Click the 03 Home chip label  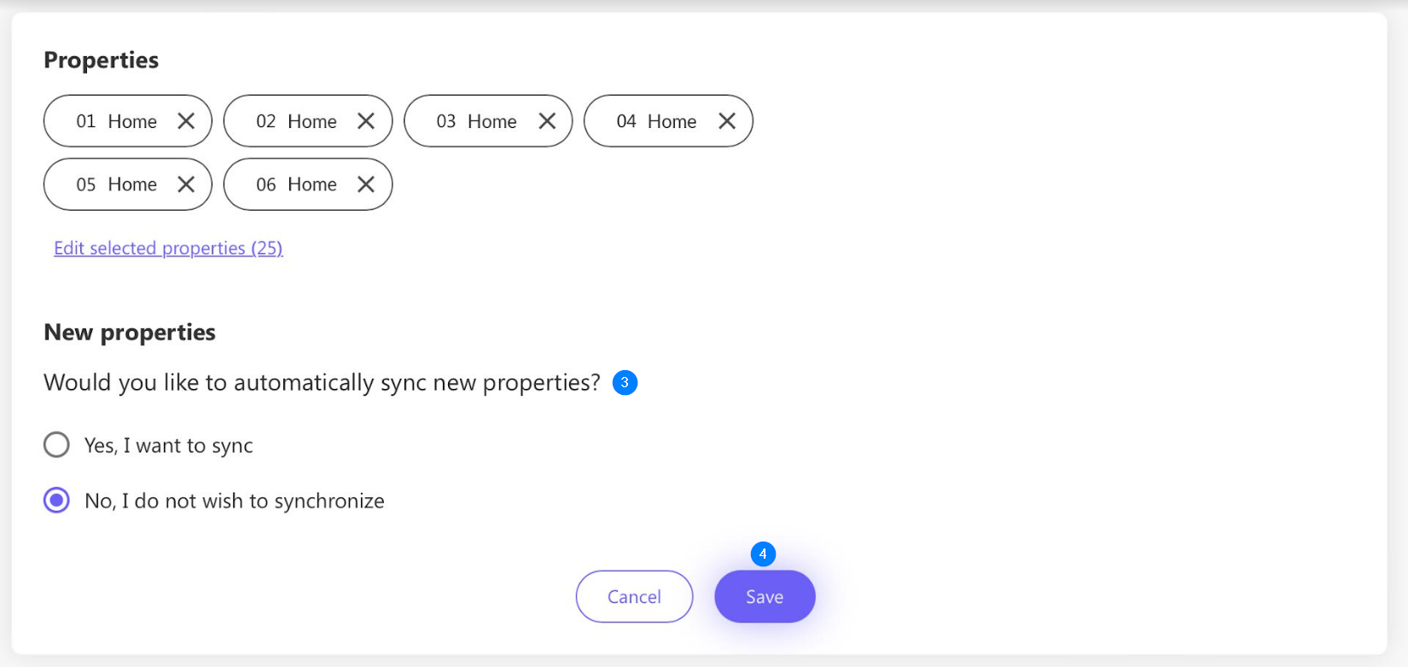coord(477,121)
